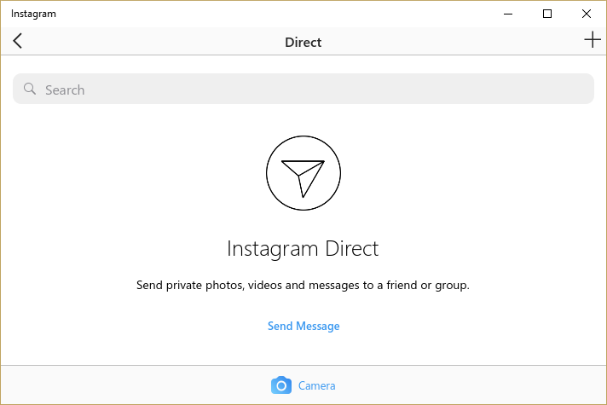
Task: Click the Direct title in header
Action: (x=303, y=42)
